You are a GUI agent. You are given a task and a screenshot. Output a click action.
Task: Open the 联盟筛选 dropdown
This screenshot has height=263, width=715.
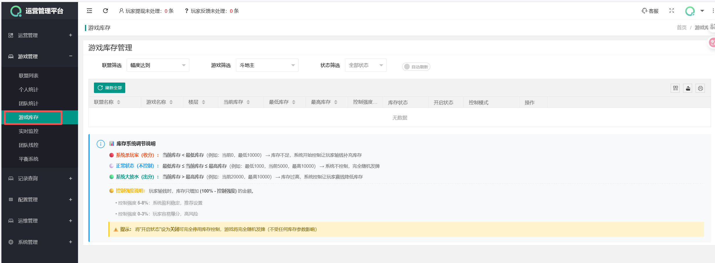[x=158, y=65]
